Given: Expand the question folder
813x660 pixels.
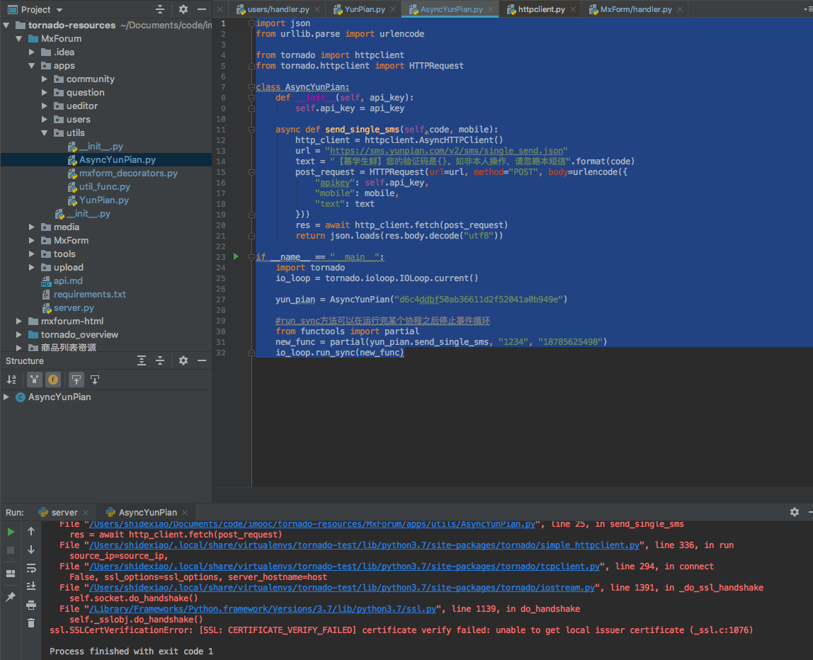Looking at the screenshot, I should tap(44, 92).
